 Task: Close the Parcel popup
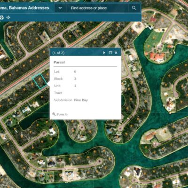(x=116, y=53)
